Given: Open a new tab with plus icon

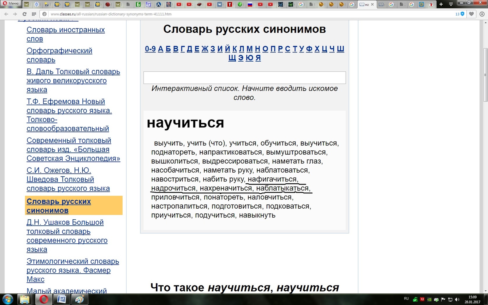Looking at the screenshot, I should click(x=441, y=4).
